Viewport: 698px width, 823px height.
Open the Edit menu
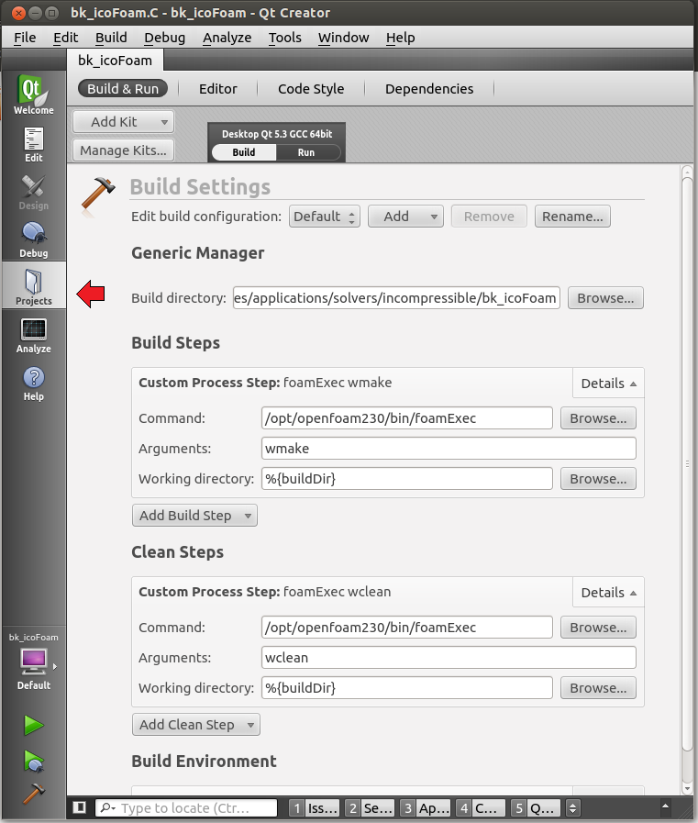coord(66,38)
